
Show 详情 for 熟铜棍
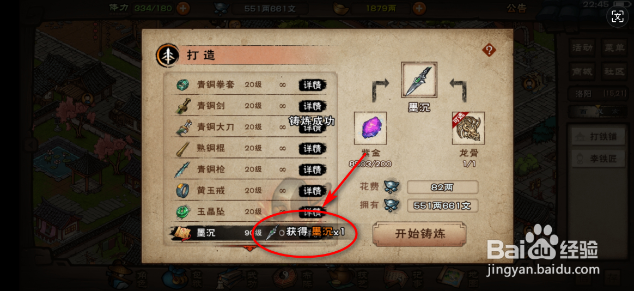(x=313, y=148)
